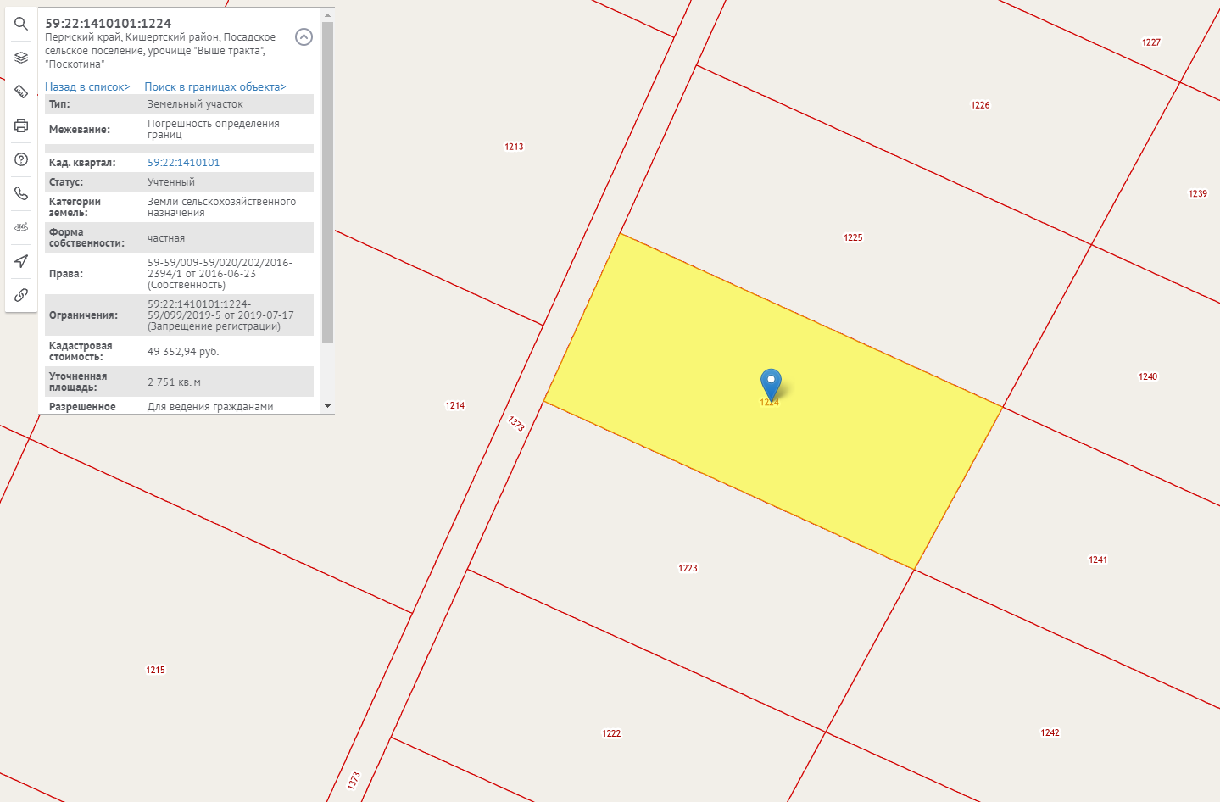Click the phone contact icon
This screenshot has height=802, width=1220.
tap(21, 193)
